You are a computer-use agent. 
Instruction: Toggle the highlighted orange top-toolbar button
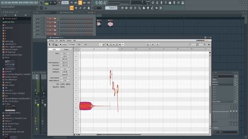tap(80, 3)
